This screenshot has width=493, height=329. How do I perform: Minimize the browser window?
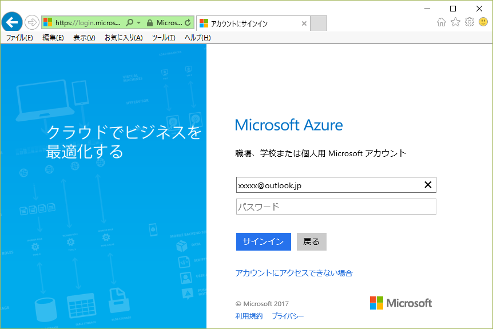click(x=427, y=9)
